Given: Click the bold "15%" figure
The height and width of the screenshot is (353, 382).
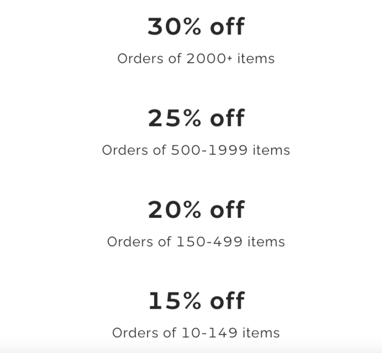Looking at the screenshot, I should 175,301.
